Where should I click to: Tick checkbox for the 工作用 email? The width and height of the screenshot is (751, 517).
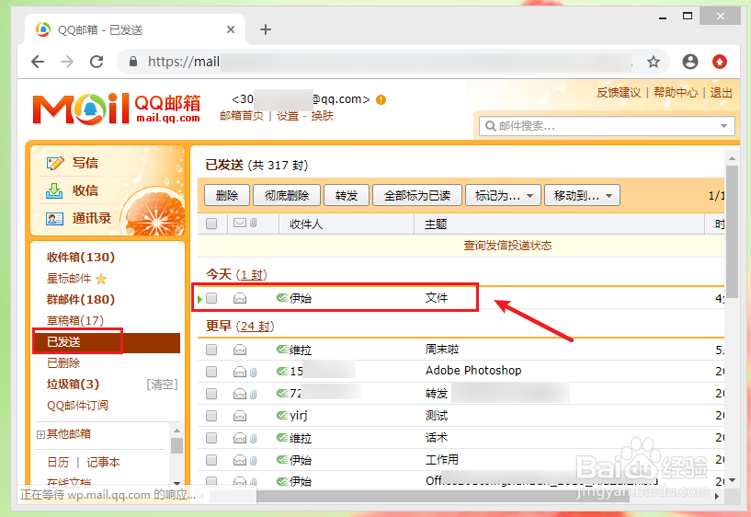pyautogui.click(x=211, y=460)
